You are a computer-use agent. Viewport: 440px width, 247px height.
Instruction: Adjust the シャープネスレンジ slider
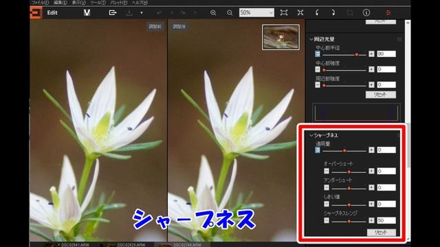(x=349, y=221)
